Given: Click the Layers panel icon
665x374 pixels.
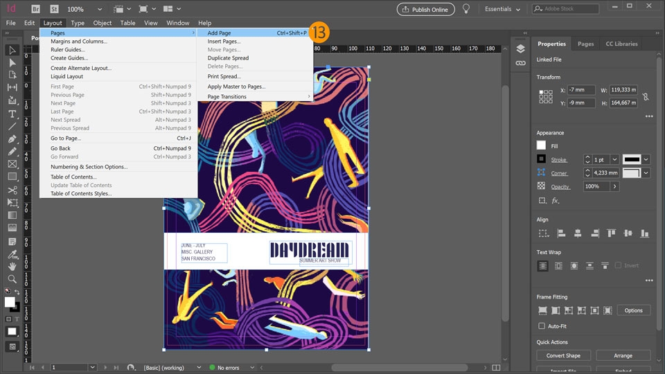Looking at the screenshot, I should 520,48.
